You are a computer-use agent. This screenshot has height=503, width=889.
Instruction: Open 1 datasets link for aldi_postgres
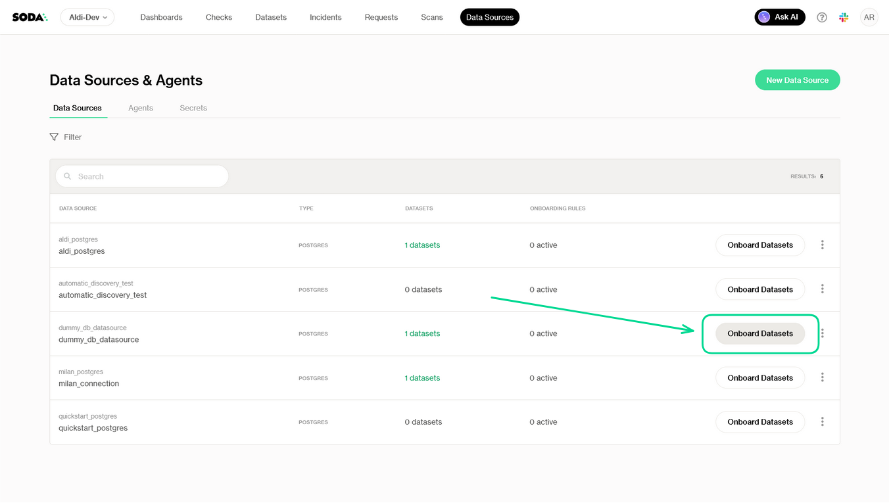422,245
